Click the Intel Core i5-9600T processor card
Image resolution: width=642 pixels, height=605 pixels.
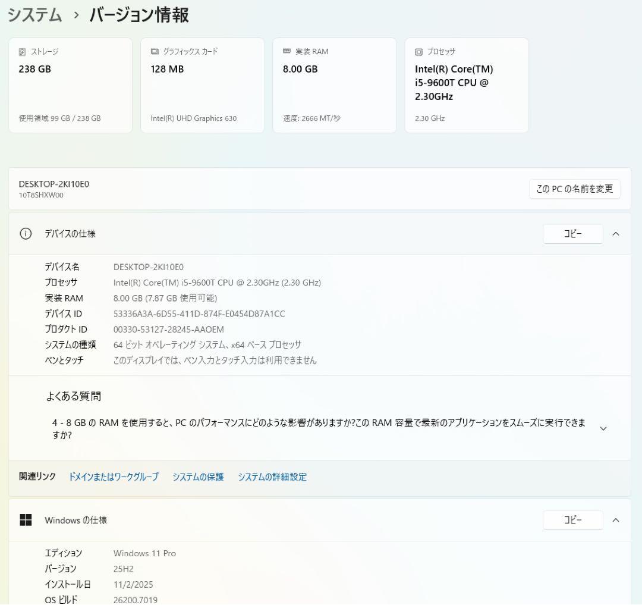click(x=466, y=85)
